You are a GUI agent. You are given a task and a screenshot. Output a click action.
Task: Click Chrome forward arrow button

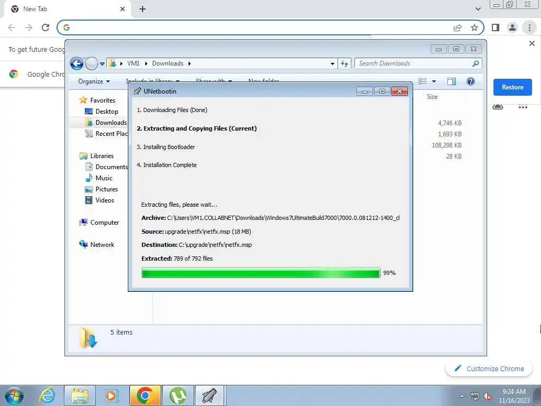pos(29,27)
